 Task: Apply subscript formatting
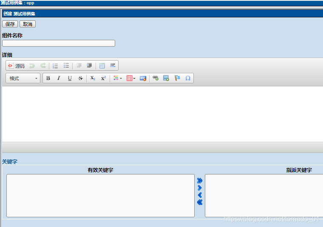tap(93, 78)
